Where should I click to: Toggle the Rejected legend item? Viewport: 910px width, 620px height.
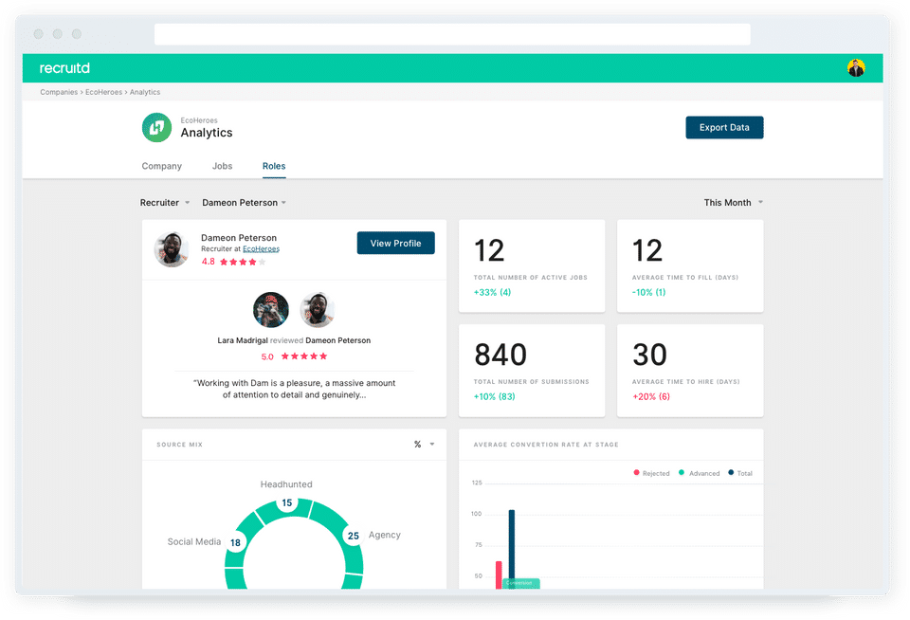click(652, 473)
